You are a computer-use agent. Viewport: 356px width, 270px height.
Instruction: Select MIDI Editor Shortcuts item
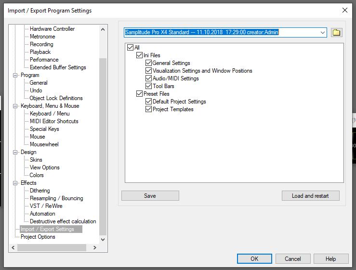click(x=54, y=121)
